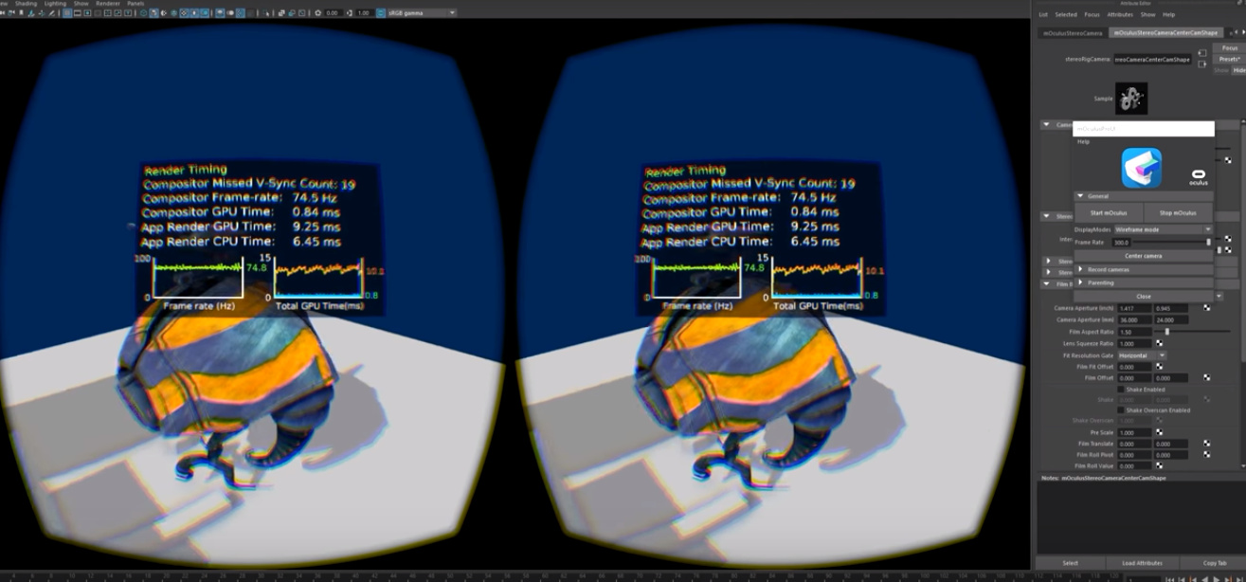Toggle the view transform icon before sRGB gamma
The image size is (1246, 582).
pos(381,13)
